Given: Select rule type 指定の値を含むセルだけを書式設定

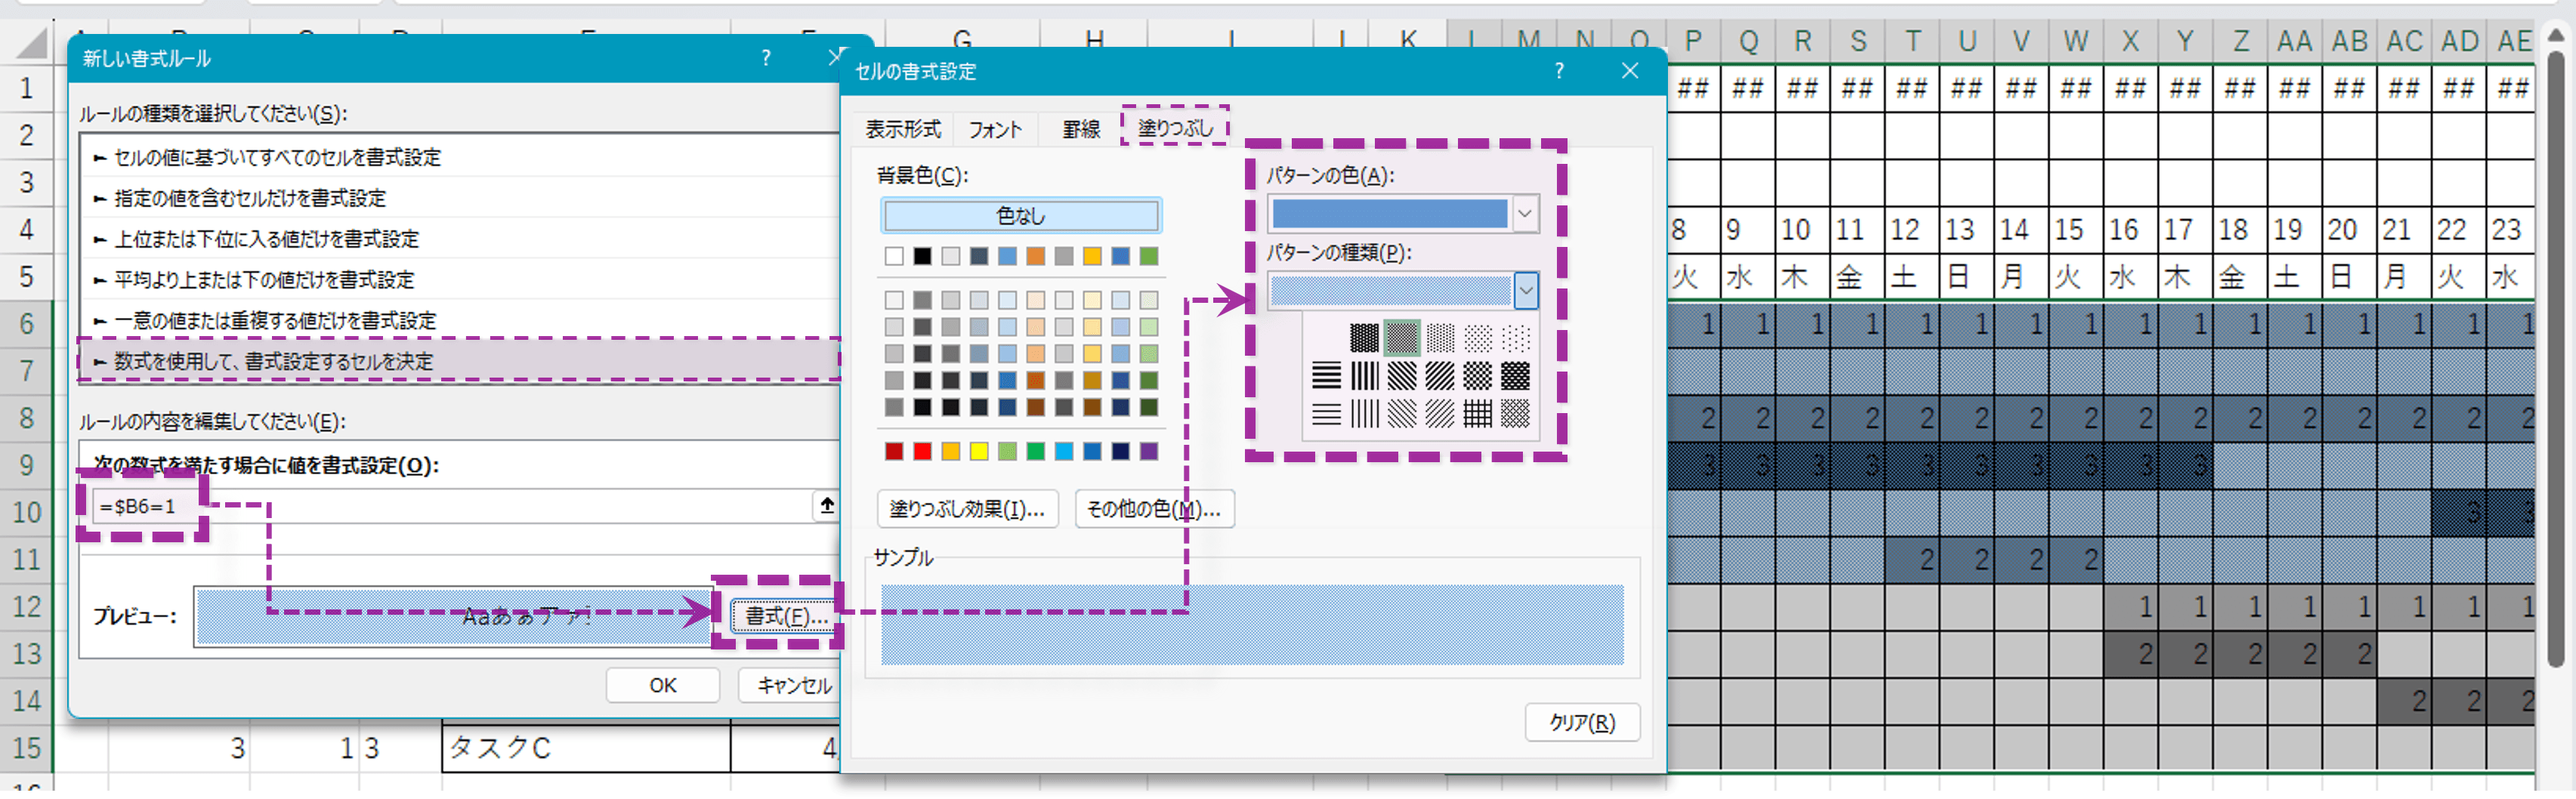Looking at the screenshot, I should pos(249,198).
